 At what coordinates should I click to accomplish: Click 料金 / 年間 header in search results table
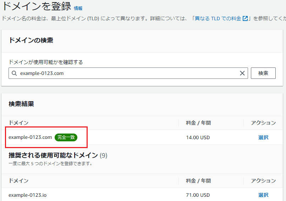coord(198,123)
